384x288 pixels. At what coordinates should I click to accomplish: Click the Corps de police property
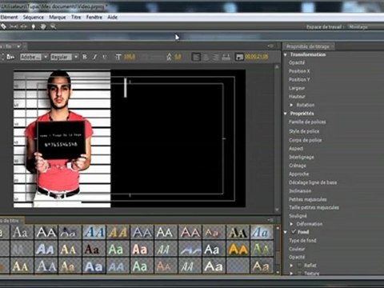point(305,140)
